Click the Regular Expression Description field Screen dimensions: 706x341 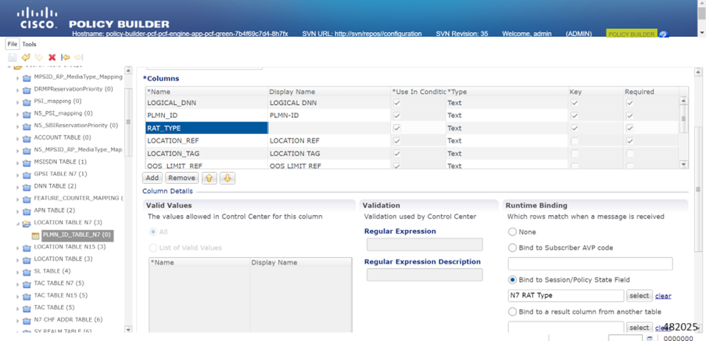(x=425, y=275)
